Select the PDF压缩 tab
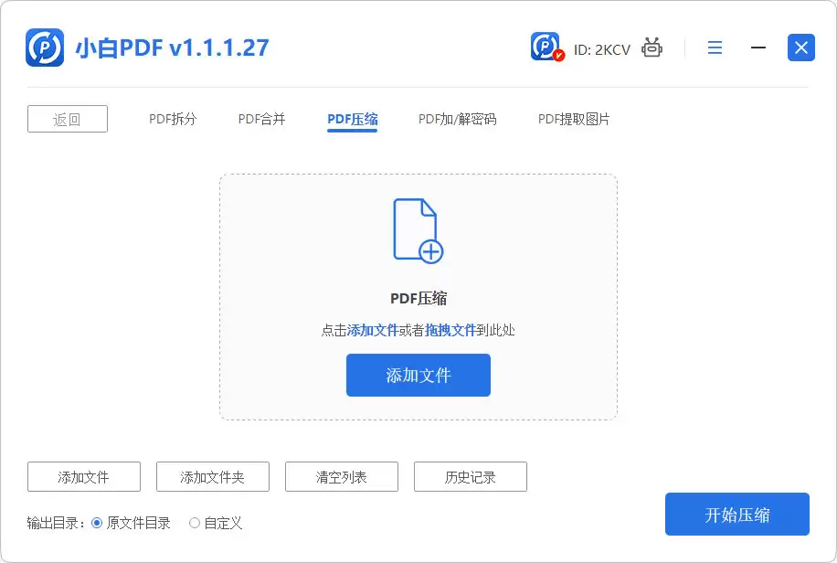Image resolution: width=837 pixels, height=563 pixels. coord(353,118)
